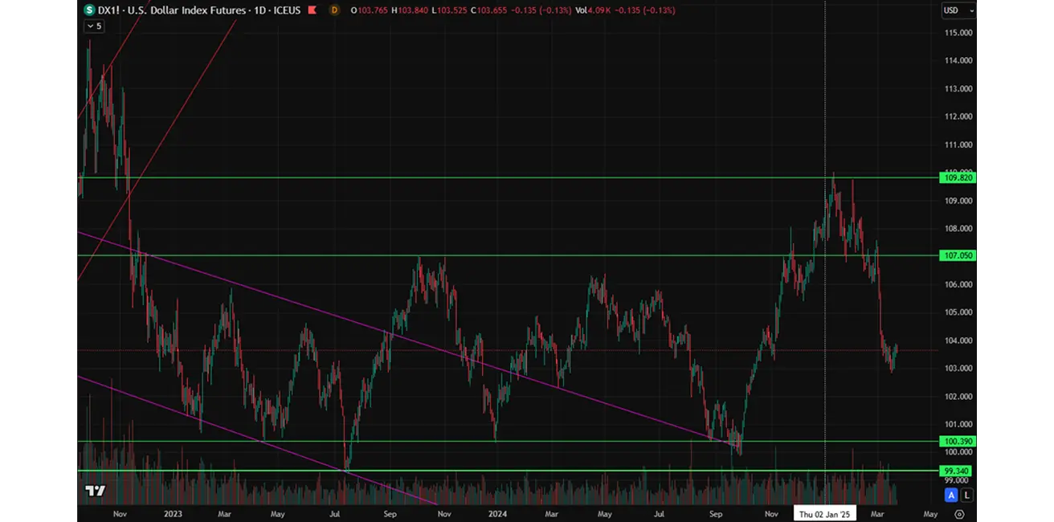The height and width of the screenshot is (522, 1054).
Task: Click the Vol 4.09K volume value
Action: [x=594, y=10]
